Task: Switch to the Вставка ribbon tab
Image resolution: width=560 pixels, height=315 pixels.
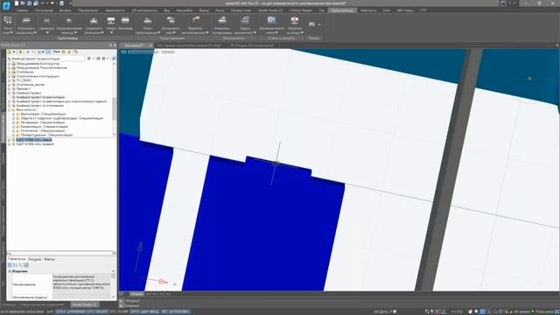Action: [x=65, y=10]
